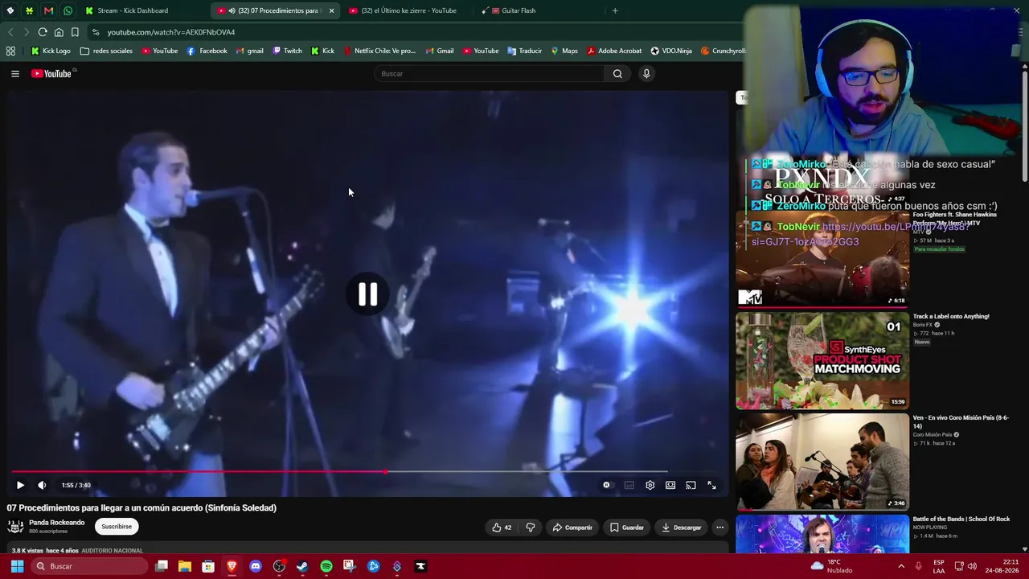Open the 18°C Nublado weather widget

point(832,566)
